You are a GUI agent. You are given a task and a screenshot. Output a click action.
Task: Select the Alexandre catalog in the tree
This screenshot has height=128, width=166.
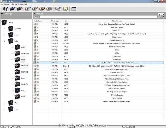(x=18, y=29)
